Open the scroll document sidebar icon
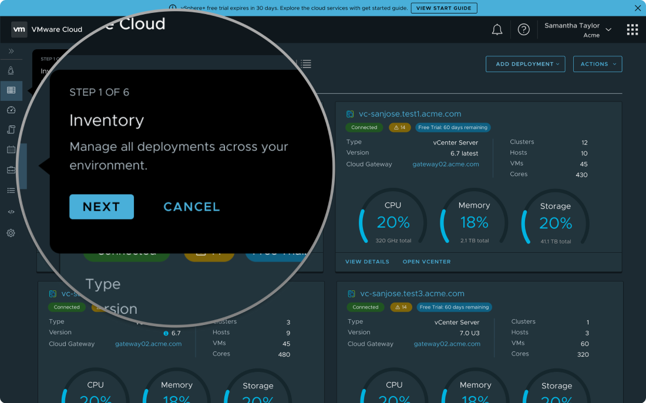This screenshot has width=646, height=403. 11,130
